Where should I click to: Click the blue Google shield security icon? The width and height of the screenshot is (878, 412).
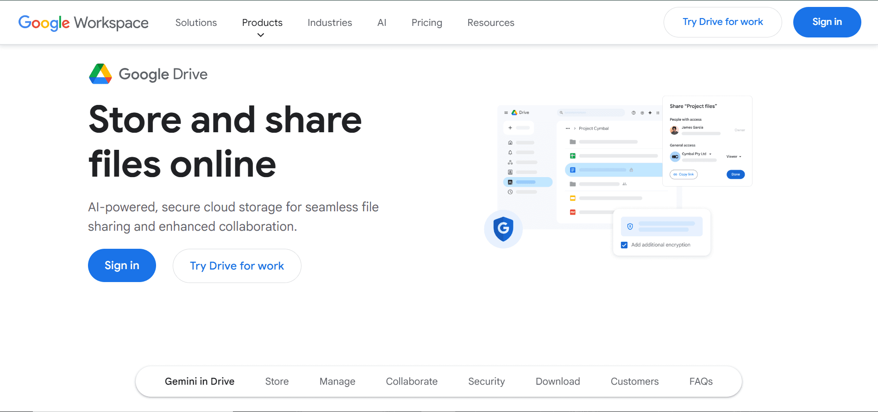(x=503, y=229)
